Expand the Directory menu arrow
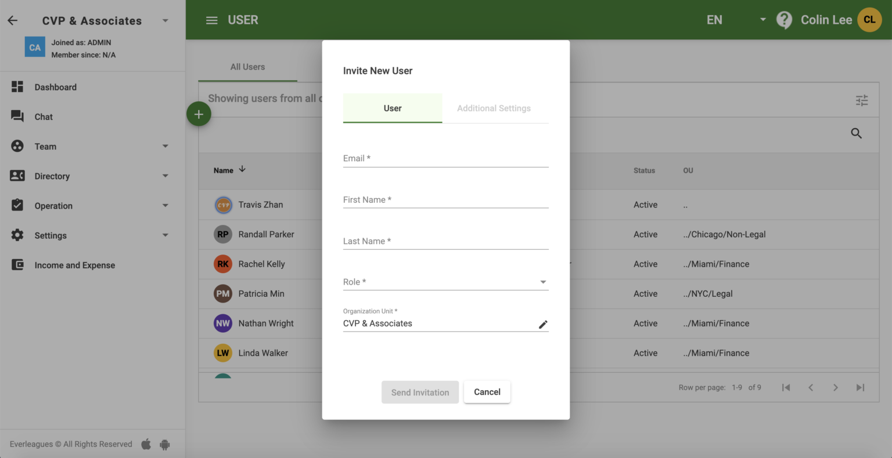This screenshot has height=458, width=892. pyautogui.click(x=165, y=176)
